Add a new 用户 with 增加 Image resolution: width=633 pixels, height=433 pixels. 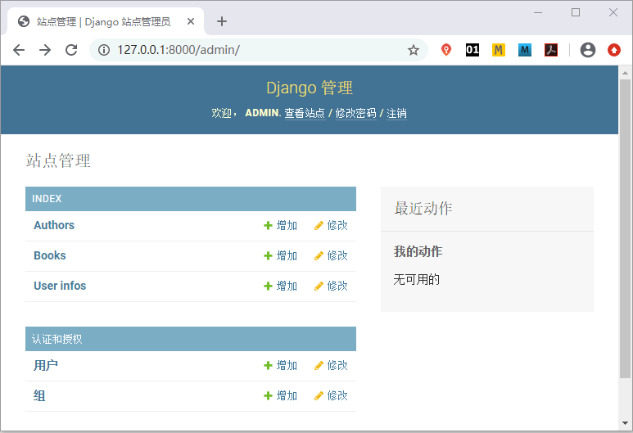click(x=281, y=365)
